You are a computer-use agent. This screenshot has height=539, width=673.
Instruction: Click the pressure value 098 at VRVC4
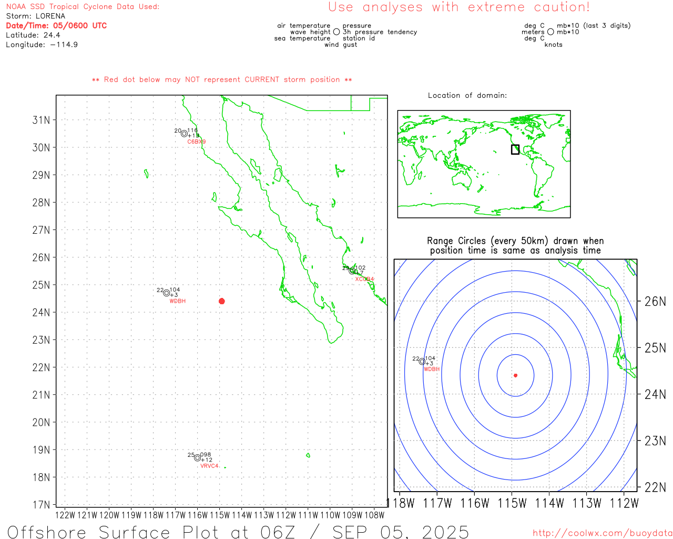(x=206, y=455)
